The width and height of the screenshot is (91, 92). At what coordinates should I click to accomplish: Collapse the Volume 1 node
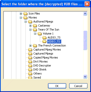coord(35,34)
